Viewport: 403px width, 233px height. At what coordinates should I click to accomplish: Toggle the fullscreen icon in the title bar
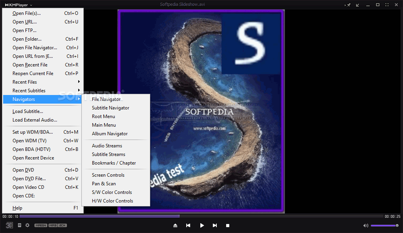click(x=387, y=5)
